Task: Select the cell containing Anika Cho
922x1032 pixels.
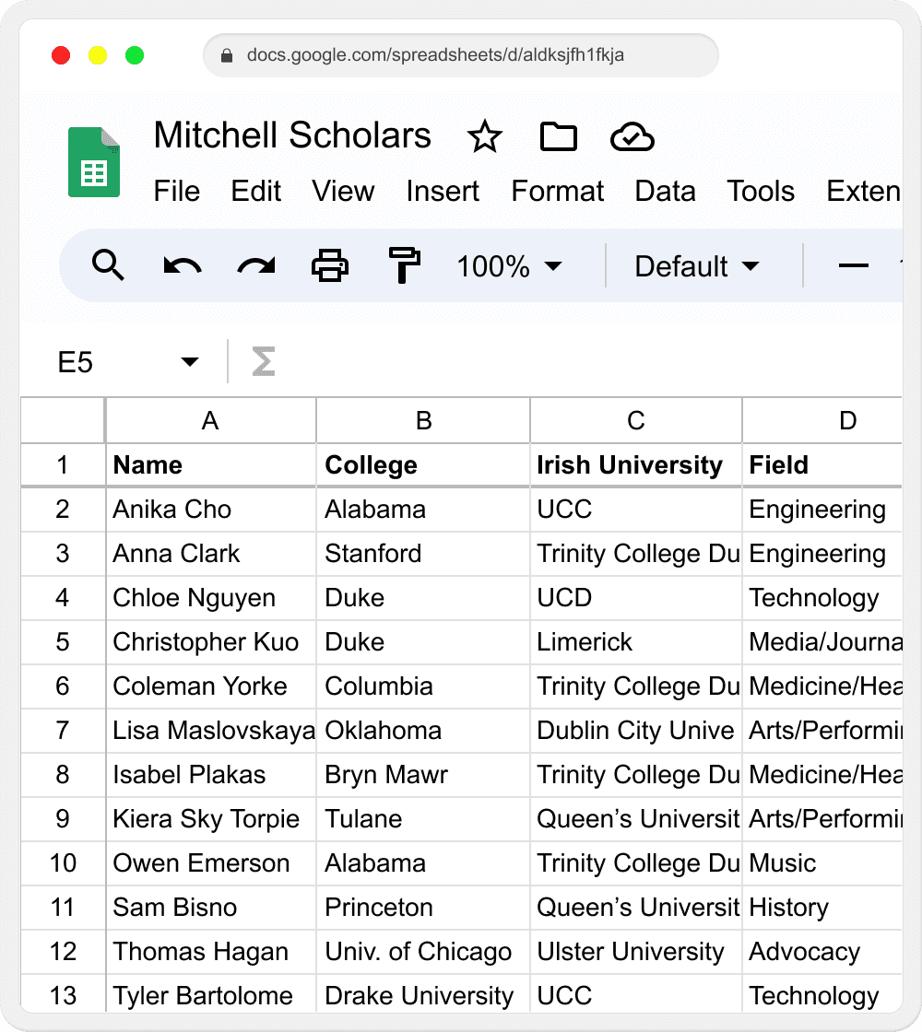Action: click(210, 510)
